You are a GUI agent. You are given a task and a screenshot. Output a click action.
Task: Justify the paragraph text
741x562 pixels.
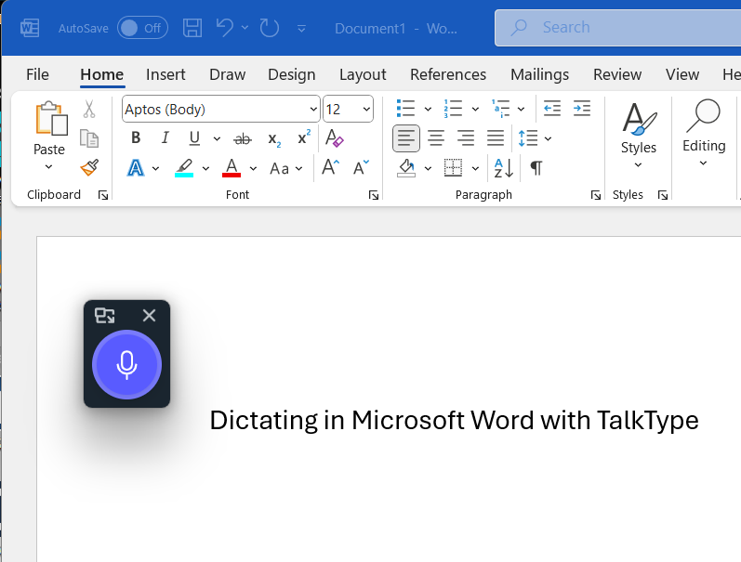pyautogui.click(x=496, y=138)
